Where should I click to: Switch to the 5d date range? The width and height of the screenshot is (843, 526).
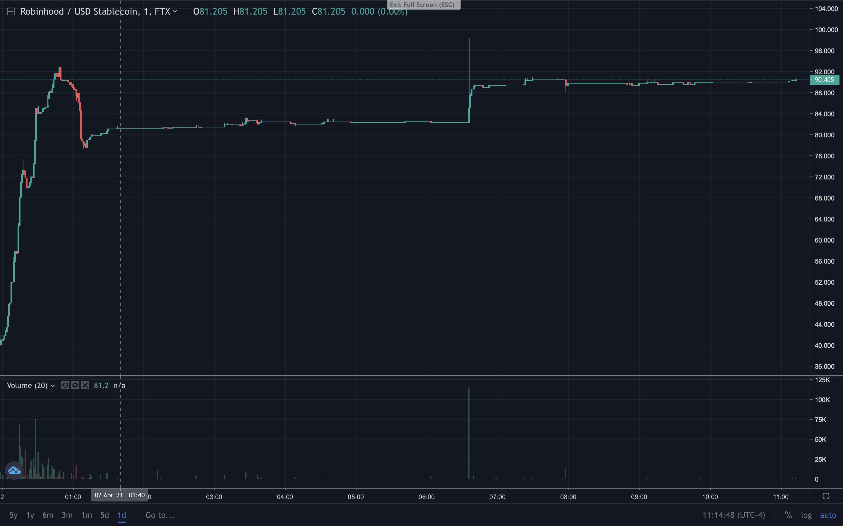tap(104, 515)
